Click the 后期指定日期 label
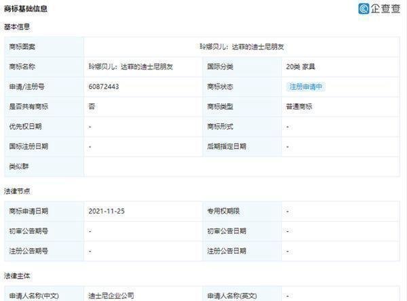The image size is (407, 301). point(227,146)
